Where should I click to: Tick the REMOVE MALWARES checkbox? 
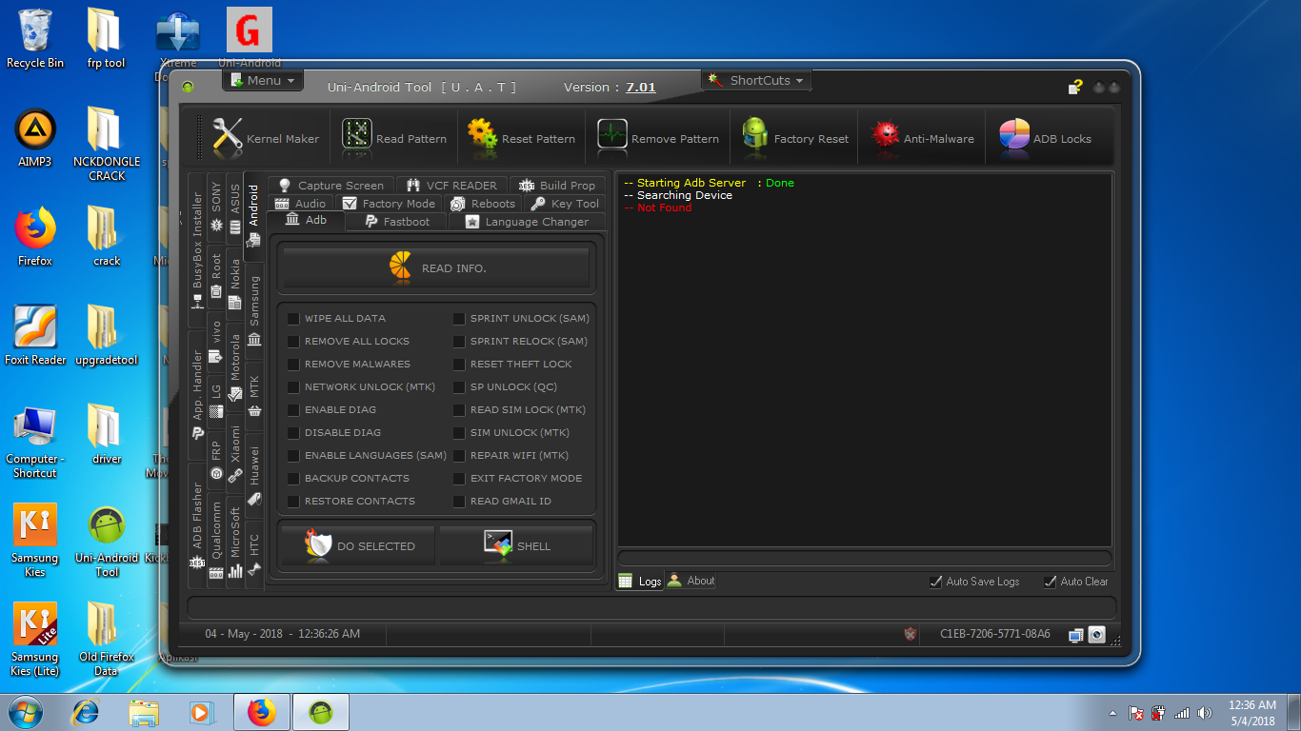tap(293, 365)
